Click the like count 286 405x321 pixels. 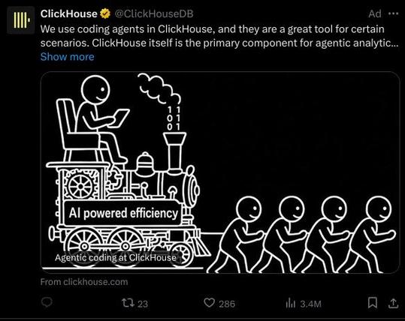click(x=227, y=304)
